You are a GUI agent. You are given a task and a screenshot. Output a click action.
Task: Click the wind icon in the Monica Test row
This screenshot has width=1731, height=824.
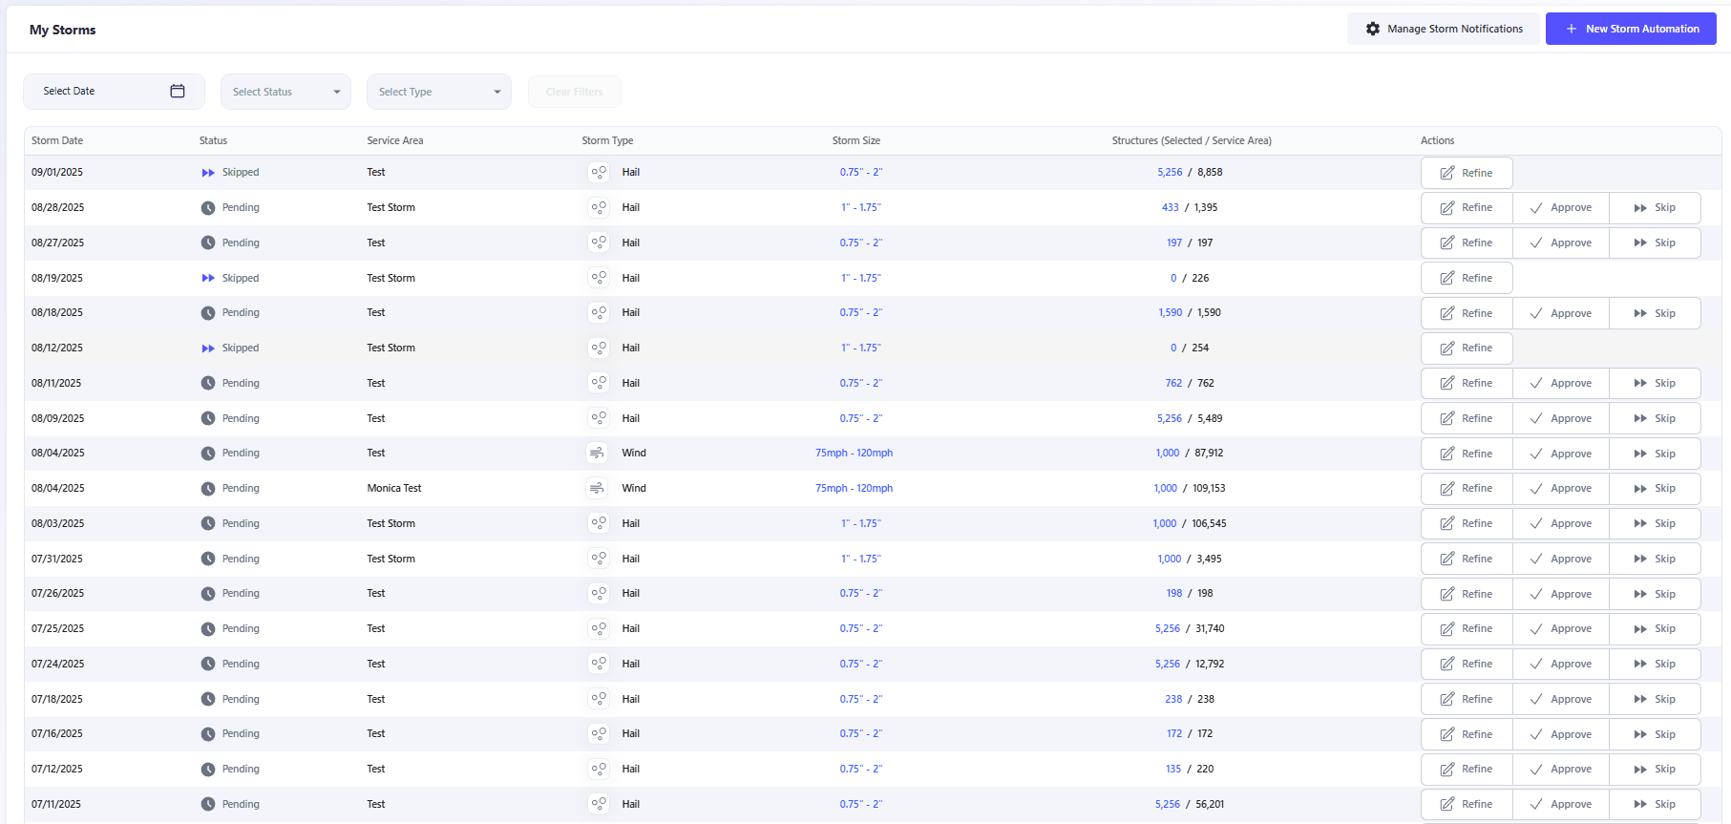(x=597, y=488)
